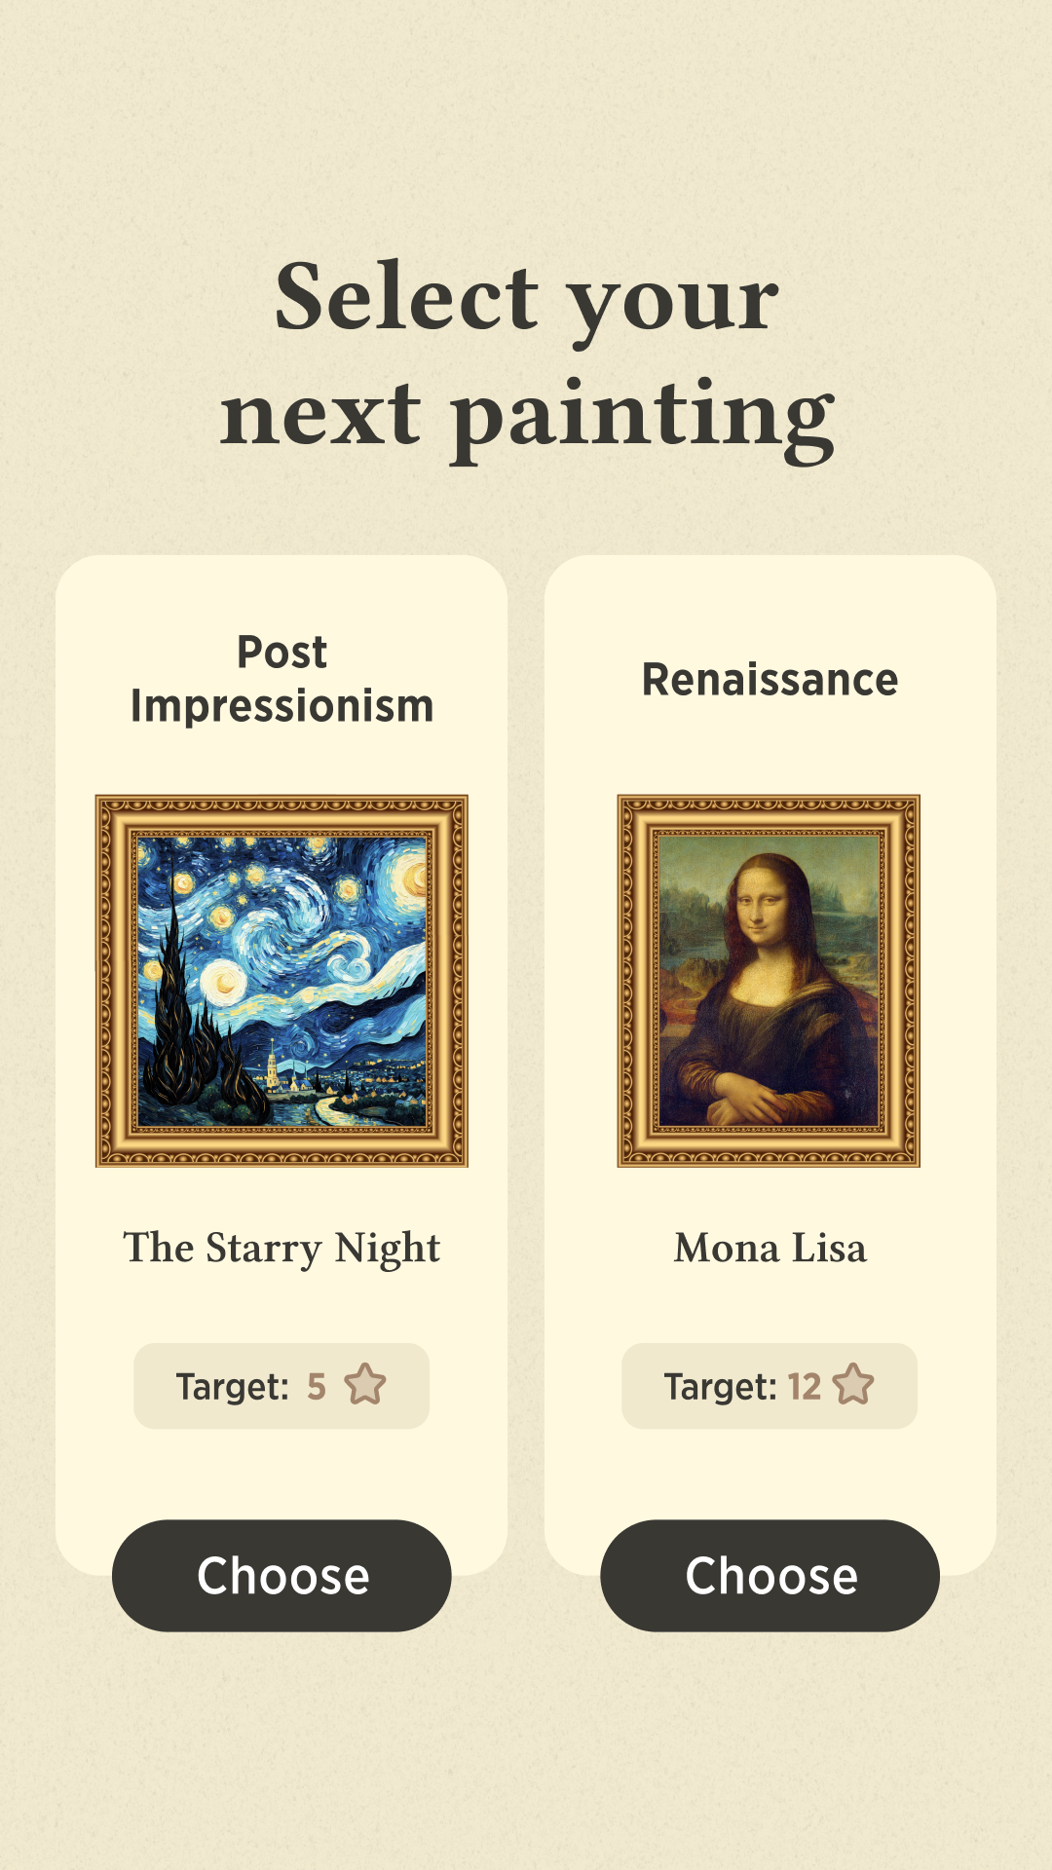Screen dimensions: 1052x1870
Task: Click the Target 5 star badge
Action: pyautogui.click(x=282, y=1386)
